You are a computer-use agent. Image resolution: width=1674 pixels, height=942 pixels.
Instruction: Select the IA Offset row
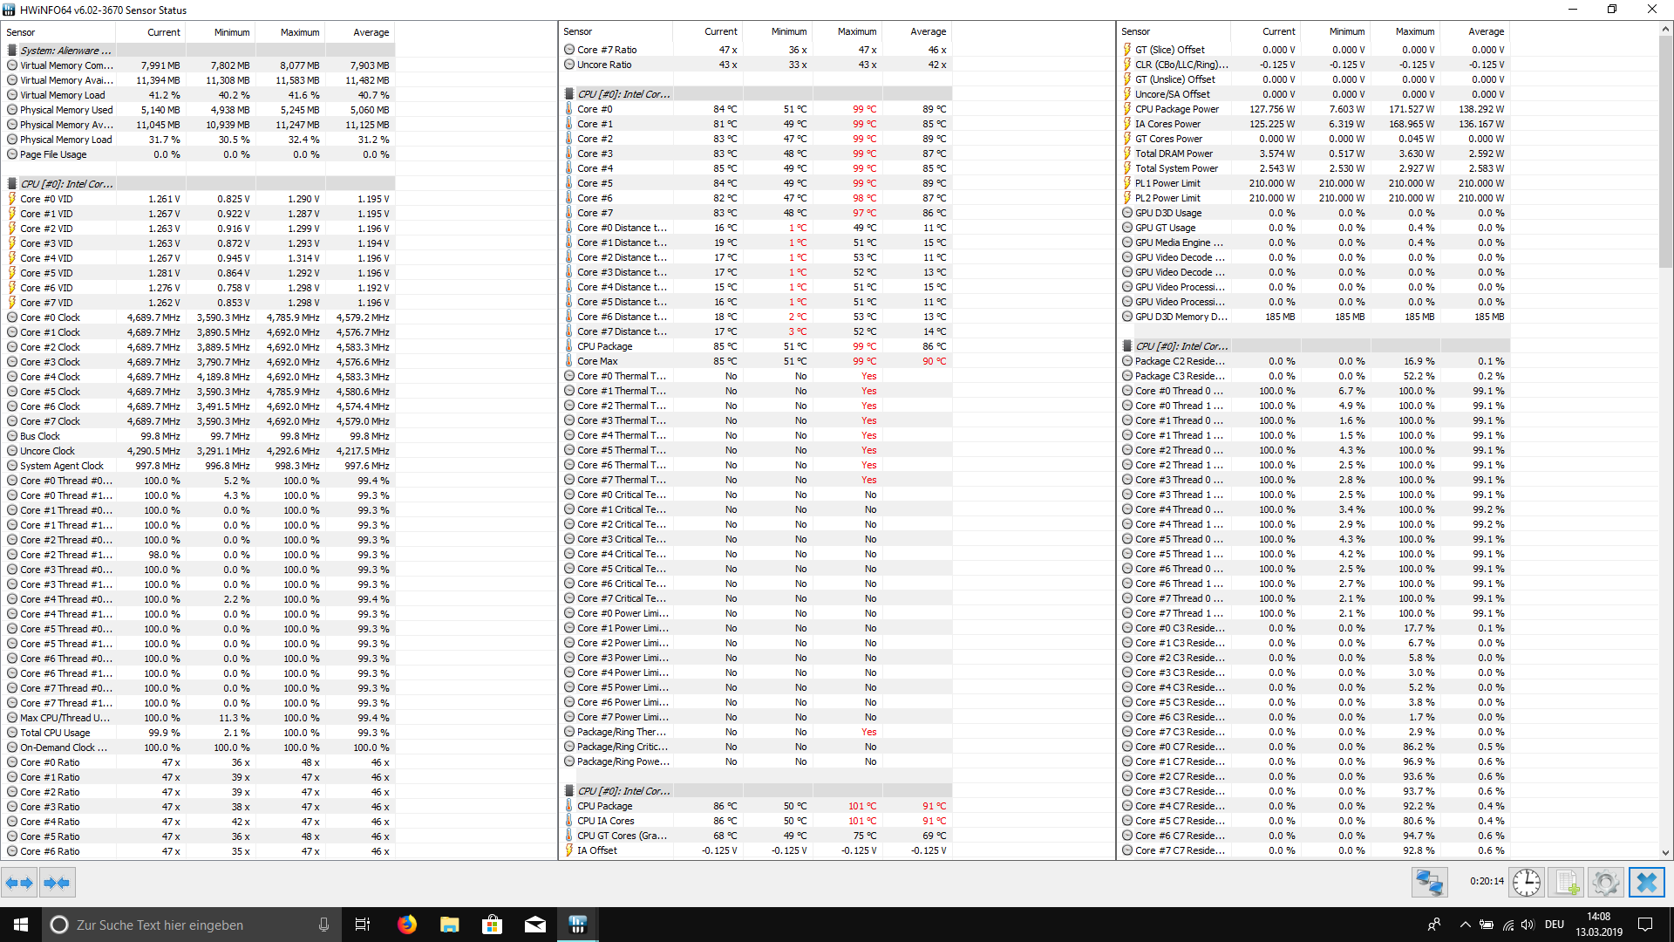coord(757,850)
